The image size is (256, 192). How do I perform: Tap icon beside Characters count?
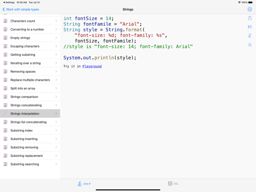coord(6,21)
